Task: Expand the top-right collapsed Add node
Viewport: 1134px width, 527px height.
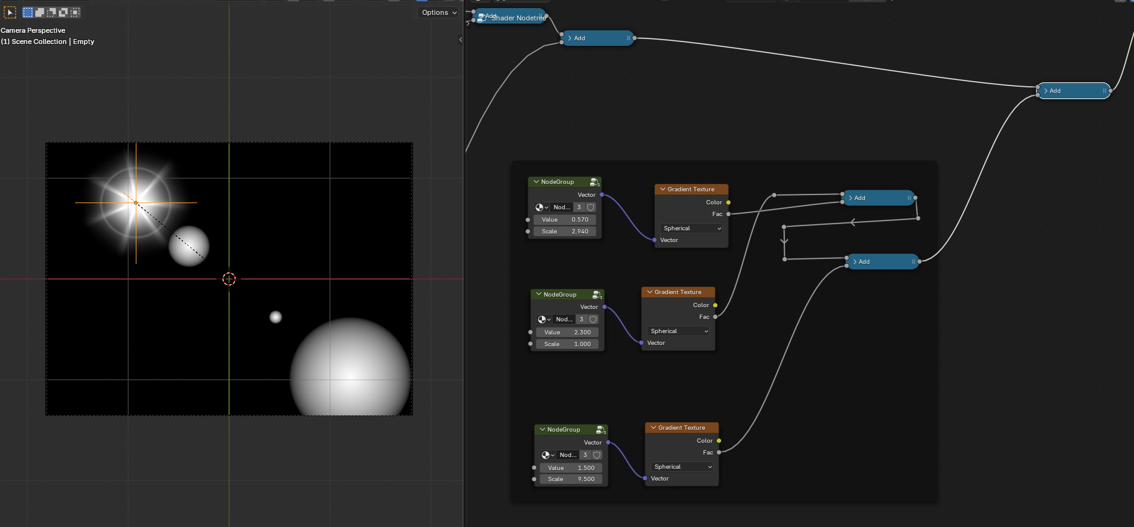Action: click(x=1046, y=91)
